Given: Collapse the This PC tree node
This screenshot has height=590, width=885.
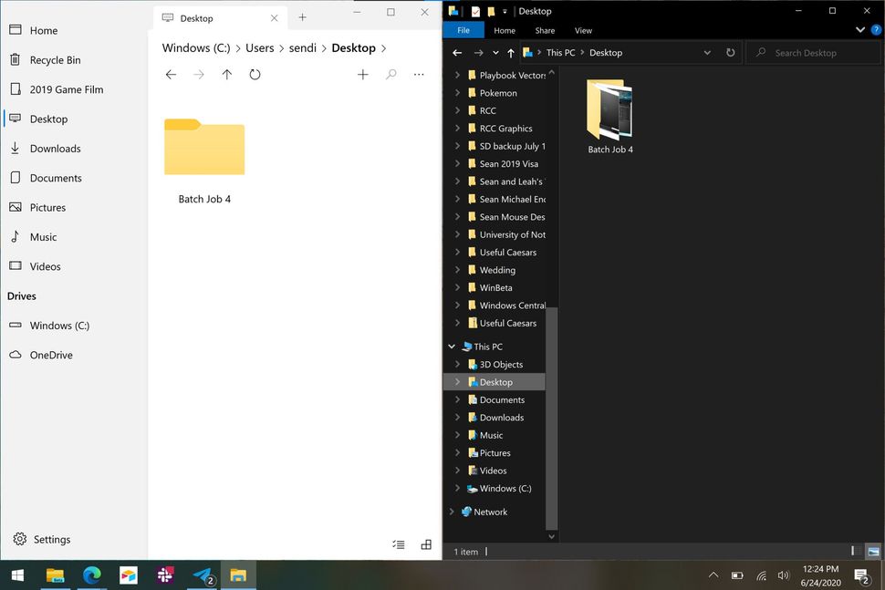Looking at the screenshot, I should click(451, 346).
